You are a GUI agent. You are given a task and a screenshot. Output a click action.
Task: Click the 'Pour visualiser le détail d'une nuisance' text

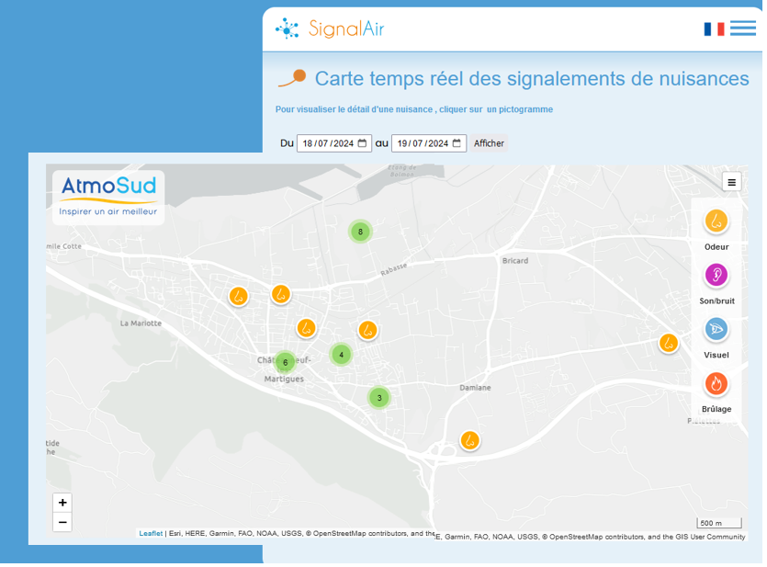(414, 109)
